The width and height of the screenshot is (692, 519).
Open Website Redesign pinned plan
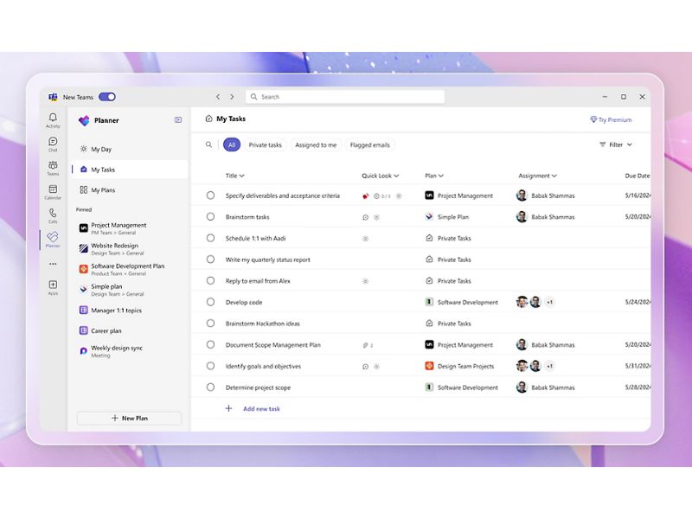(x=114, y=246)
